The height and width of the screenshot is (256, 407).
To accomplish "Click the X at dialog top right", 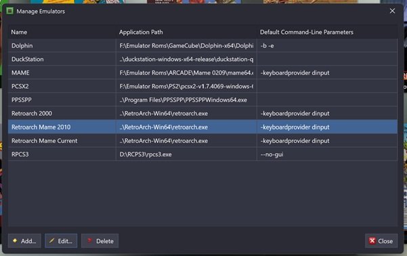I will coord(392,11).
